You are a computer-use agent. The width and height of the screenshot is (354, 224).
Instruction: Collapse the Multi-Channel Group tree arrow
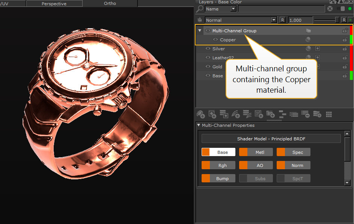(x=200, y=31)
